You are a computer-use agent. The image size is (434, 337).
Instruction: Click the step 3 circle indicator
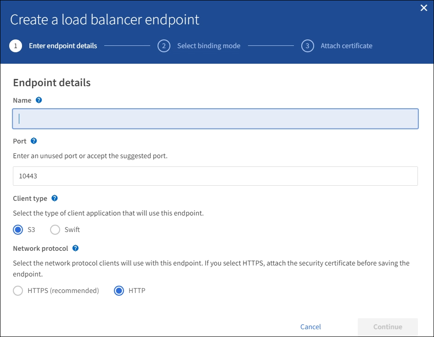coord(308,46)
